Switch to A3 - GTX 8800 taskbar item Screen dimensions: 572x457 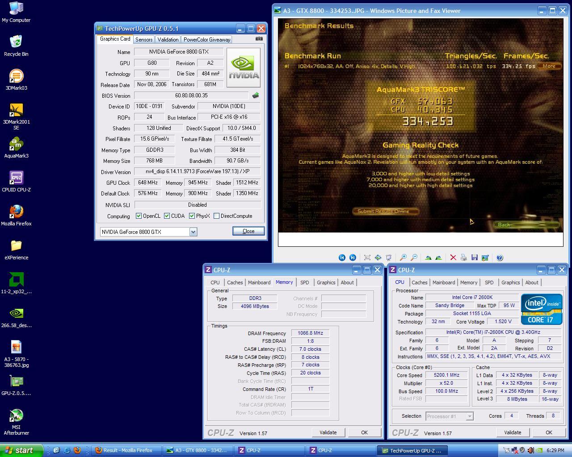pyautogui.click(x=199, y=450)
